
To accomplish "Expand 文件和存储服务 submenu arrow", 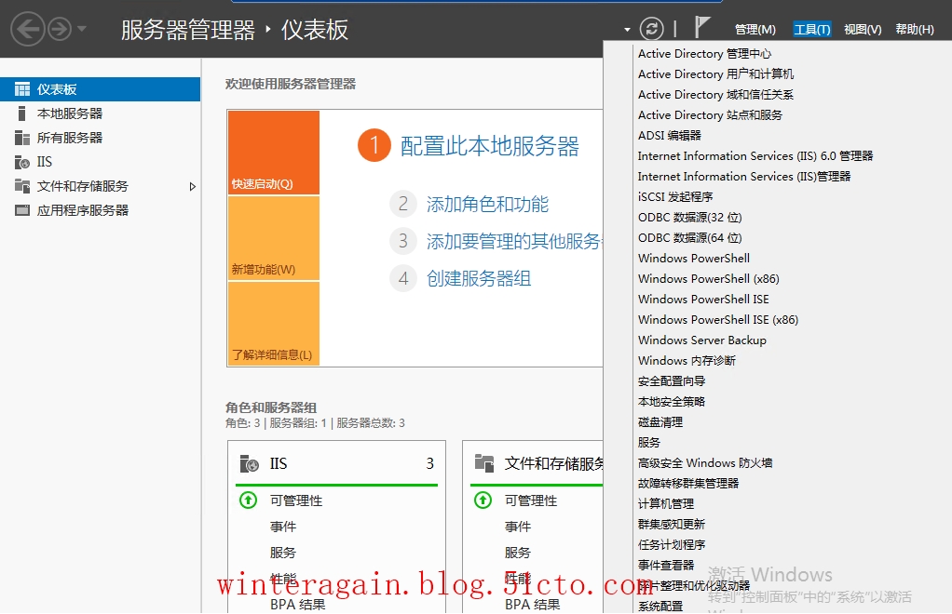I will [x=193, y=187].
